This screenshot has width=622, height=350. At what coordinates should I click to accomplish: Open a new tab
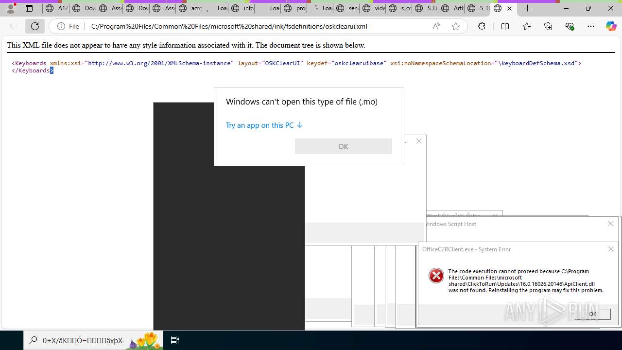click(x=527, y=8)
